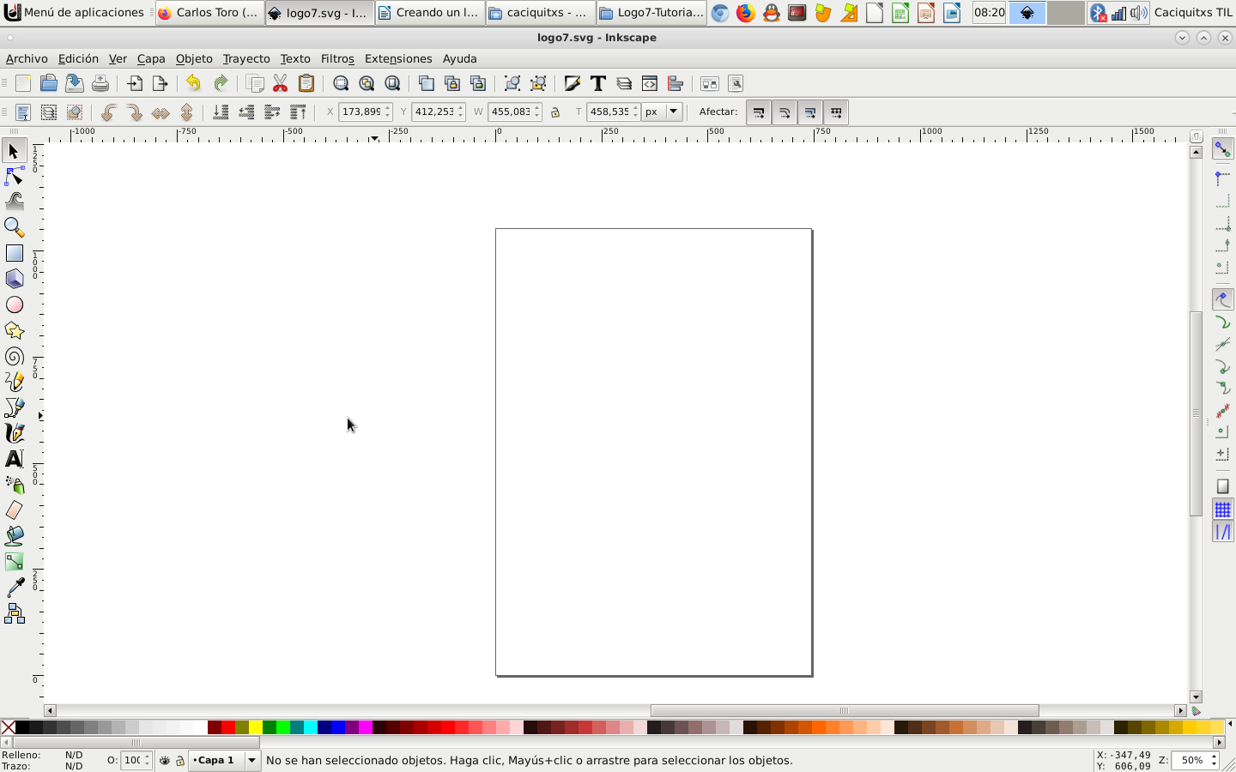Select the Bezier pen tool
This screenshot has height=772, width=1236.
point(14,407)
